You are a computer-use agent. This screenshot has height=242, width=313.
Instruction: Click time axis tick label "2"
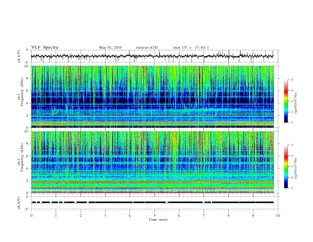coord(81,216)
